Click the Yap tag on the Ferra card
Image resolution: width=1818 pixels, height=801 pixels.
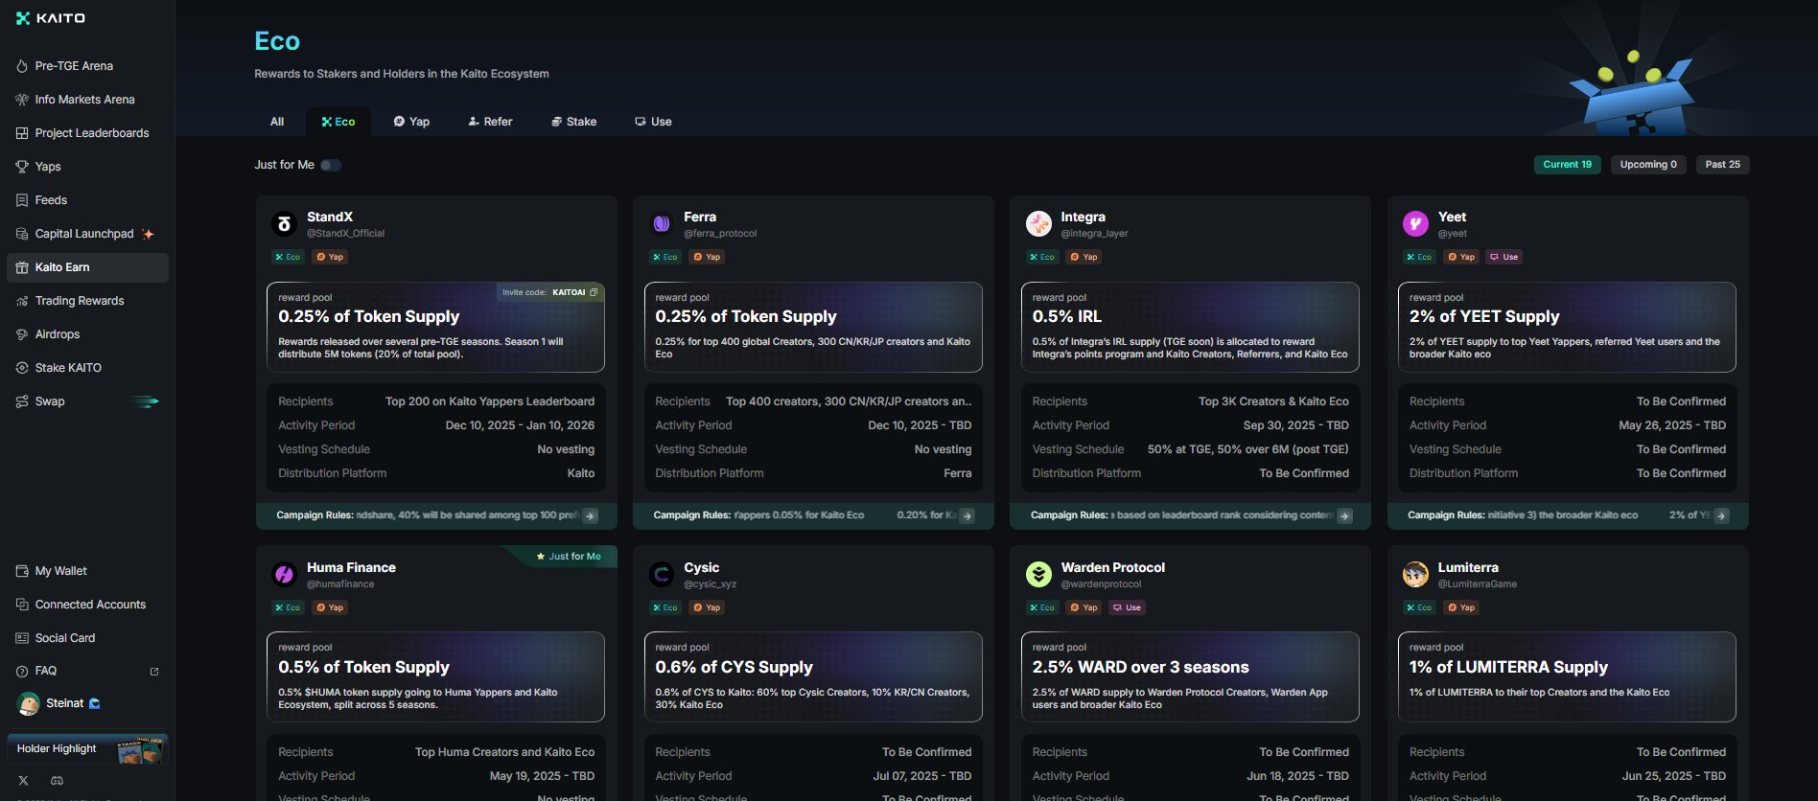pyautogui.click(x=707, y=257)
